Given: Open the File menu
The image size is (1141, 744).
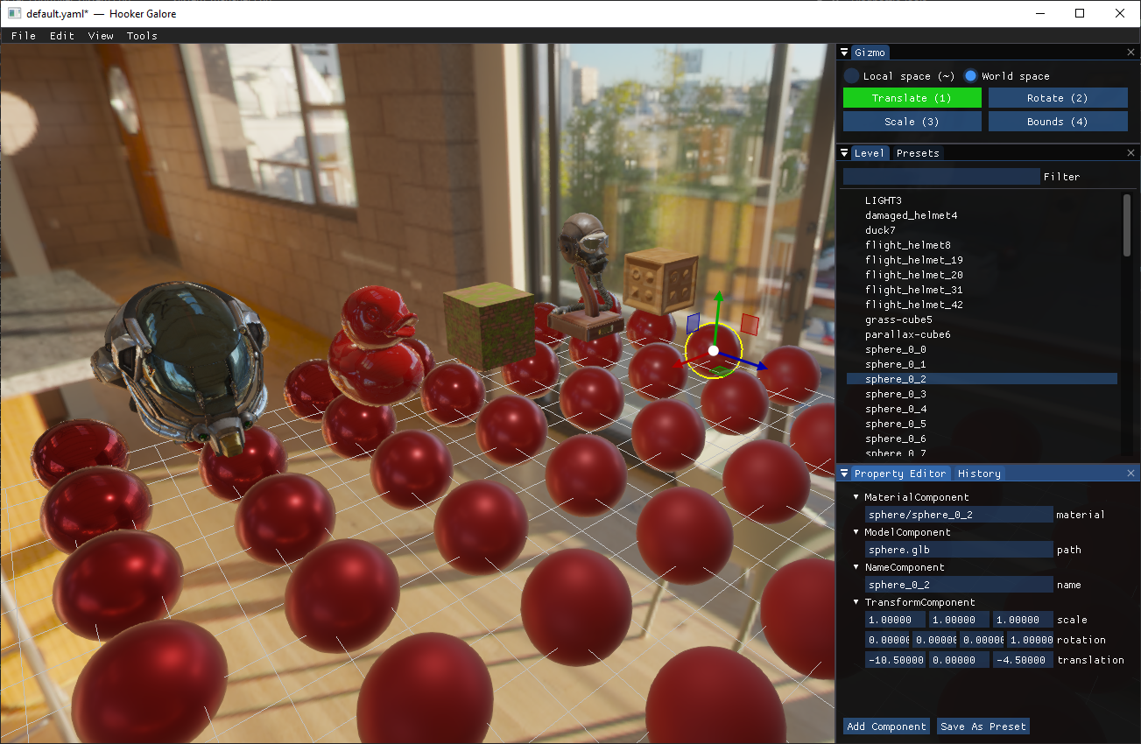Looking at the screenshot, I should pos(24,36).
